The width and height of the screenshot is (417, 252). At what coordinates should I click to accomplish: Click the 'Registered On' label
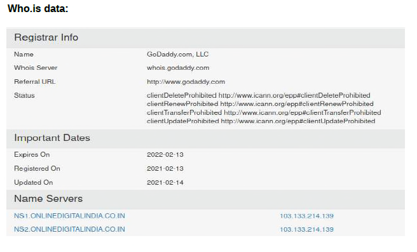pos(37,169)
